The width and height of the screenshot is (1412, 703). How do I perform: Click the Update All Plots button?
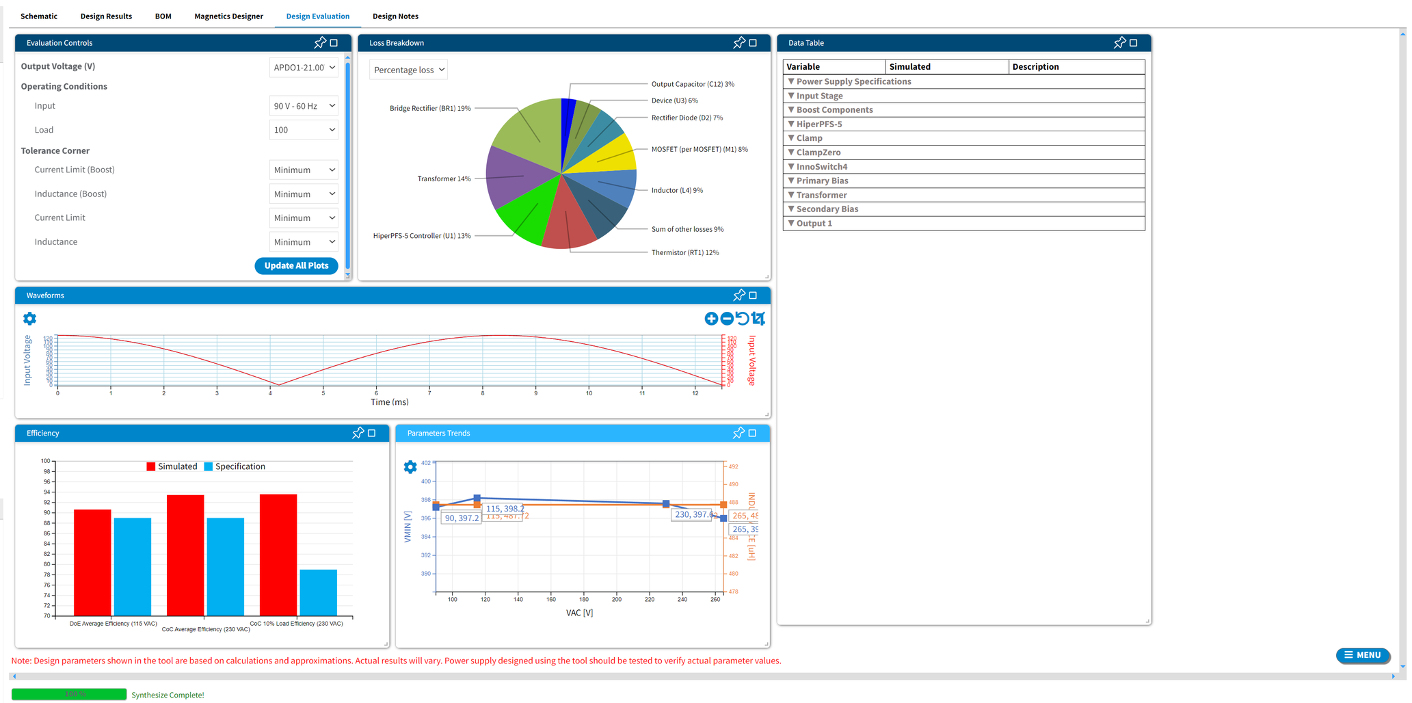click(296, 266)
